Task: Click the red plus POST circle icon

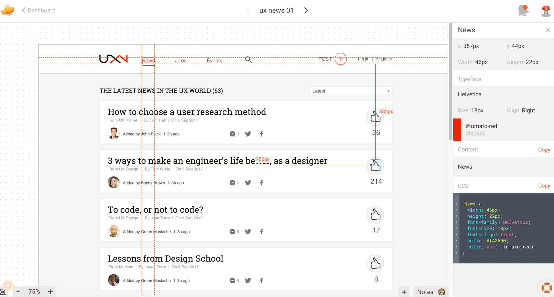Action: click(341, 59)
